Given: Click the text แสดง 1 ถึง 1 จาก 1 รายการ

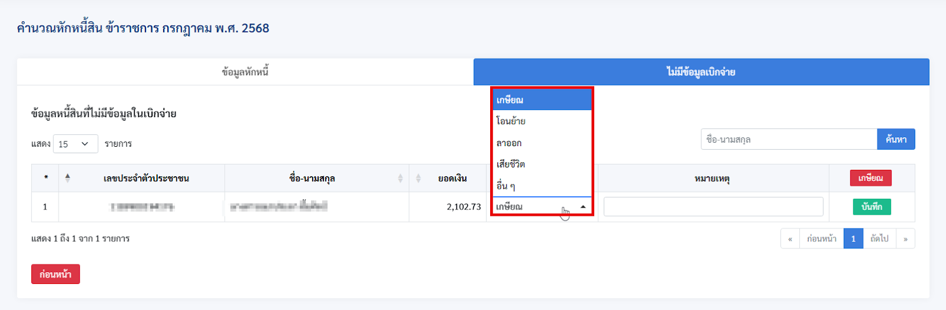Looking at the screenshot, I should pos(80,239).
